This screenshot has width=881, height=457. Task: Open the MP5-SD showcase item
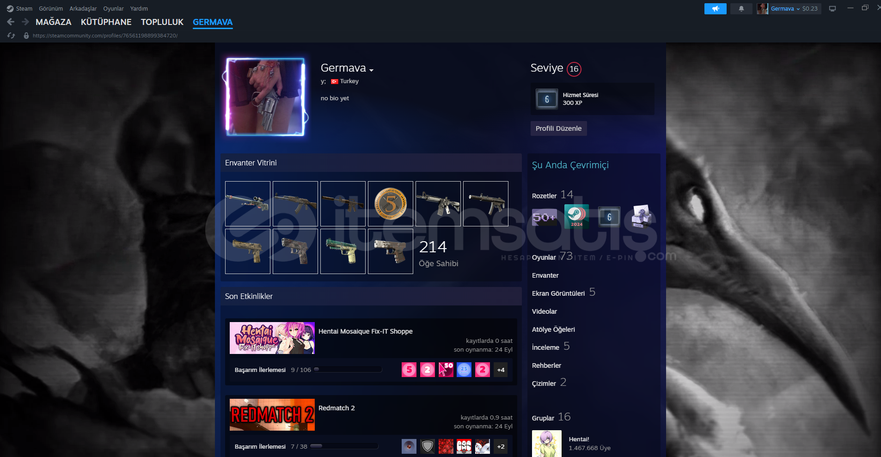point(486,204)
